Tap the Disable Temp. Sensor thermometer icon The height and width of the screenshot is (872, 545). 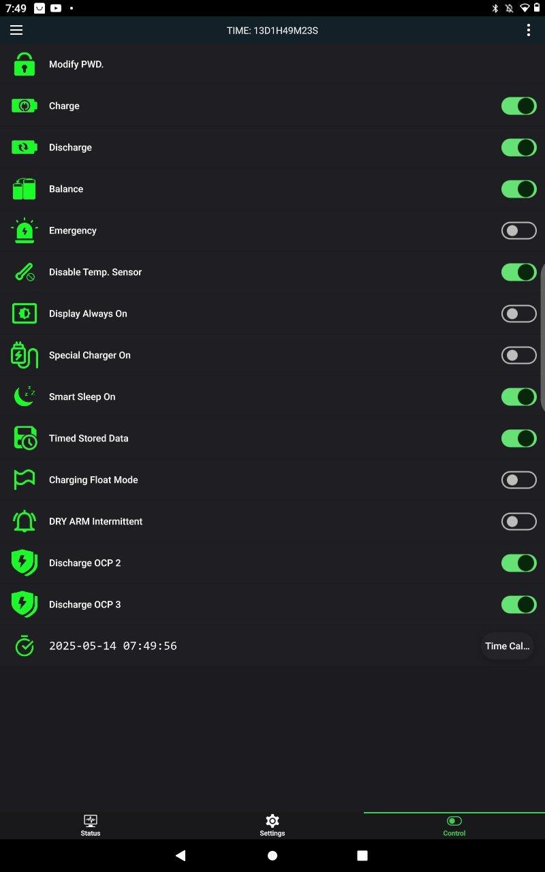point(25,272)
